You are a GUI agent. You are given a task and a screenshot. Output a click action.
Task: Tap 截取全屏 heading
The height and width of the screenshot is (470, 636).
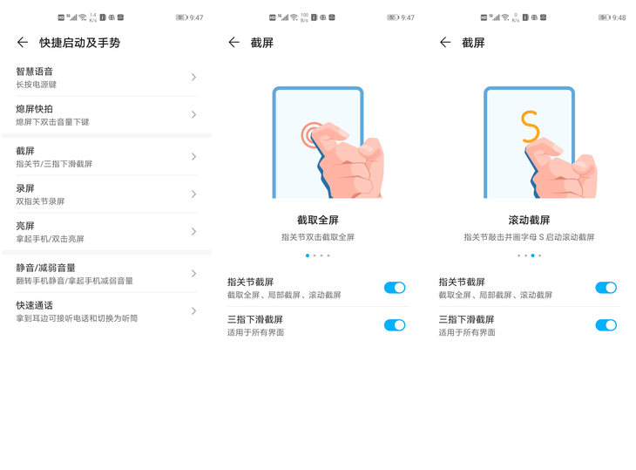coord(318,220)
